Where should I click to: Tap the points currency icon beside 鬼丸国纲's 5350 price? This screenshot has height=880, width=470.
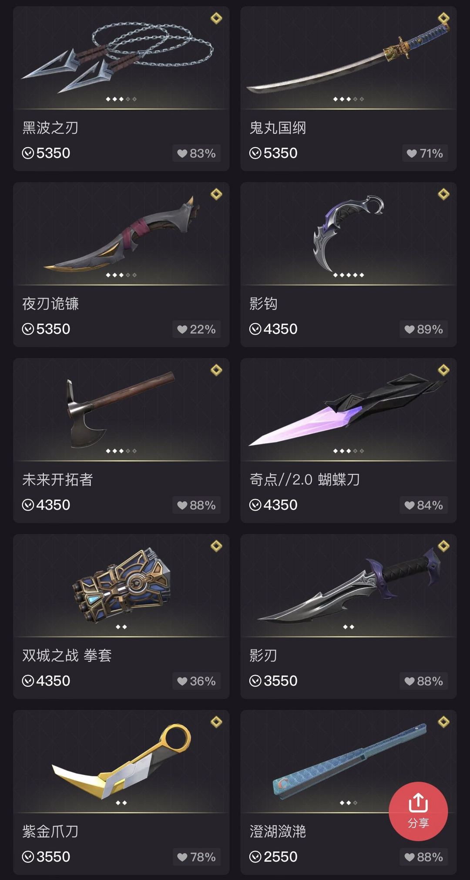pyautogui.click(x=255, y=153)
